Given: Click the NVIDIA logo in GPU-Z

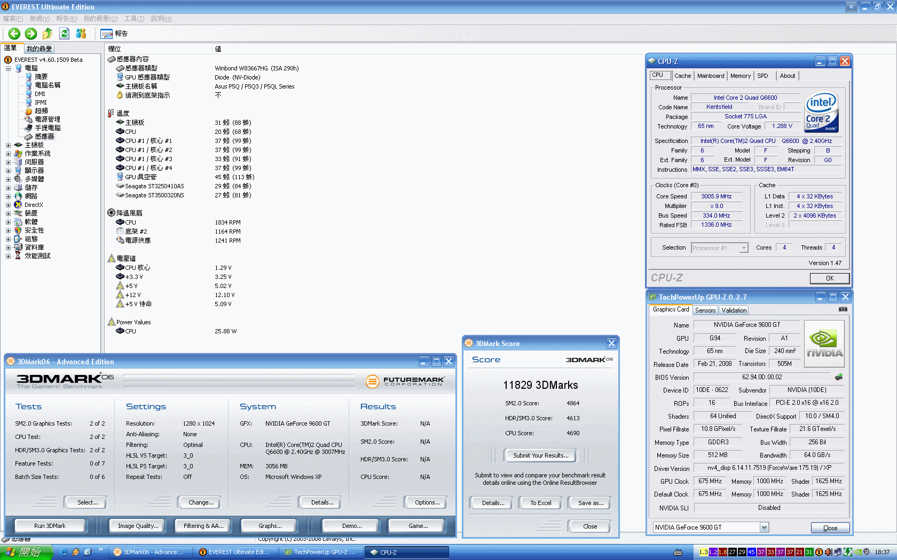Looking at the screenshot, I should coord(824,343).
